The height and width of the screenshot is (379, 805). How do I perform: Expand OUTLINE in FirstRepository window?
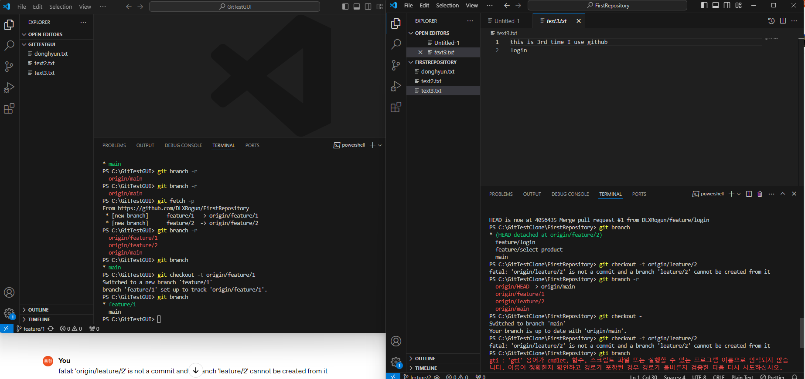coord(443,359)
